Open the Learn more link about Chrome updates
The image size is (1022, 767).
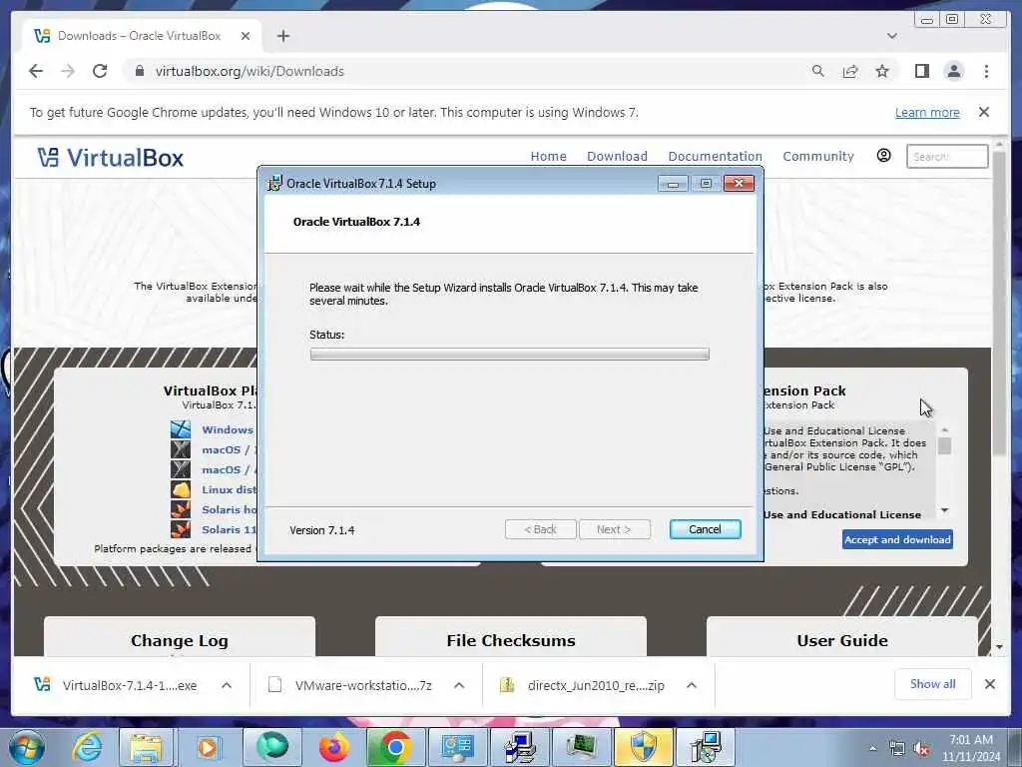click(x=927, y=112)
